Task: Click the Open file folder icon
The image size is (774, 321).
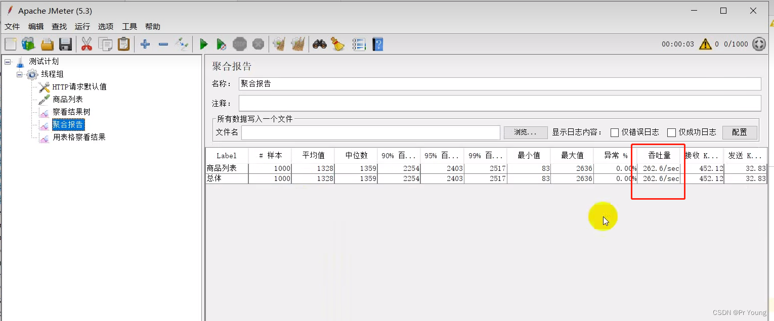Action: click(47, 44)
